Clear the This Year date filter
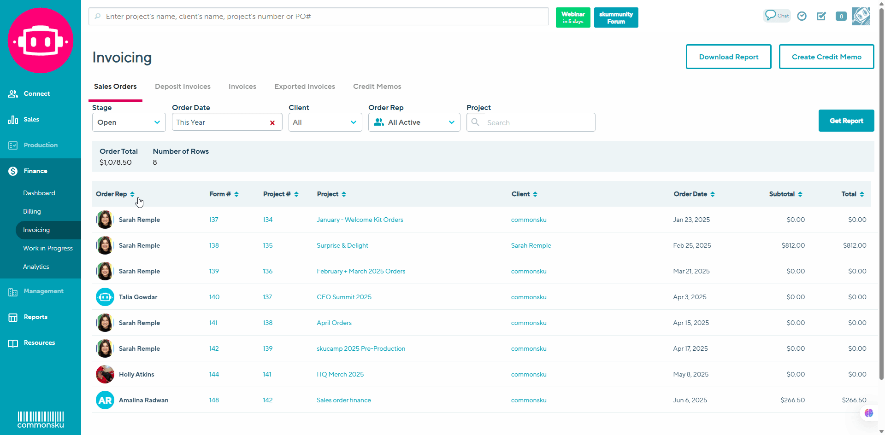Screen dimensions: 885x435 click(x=272, y=122)
